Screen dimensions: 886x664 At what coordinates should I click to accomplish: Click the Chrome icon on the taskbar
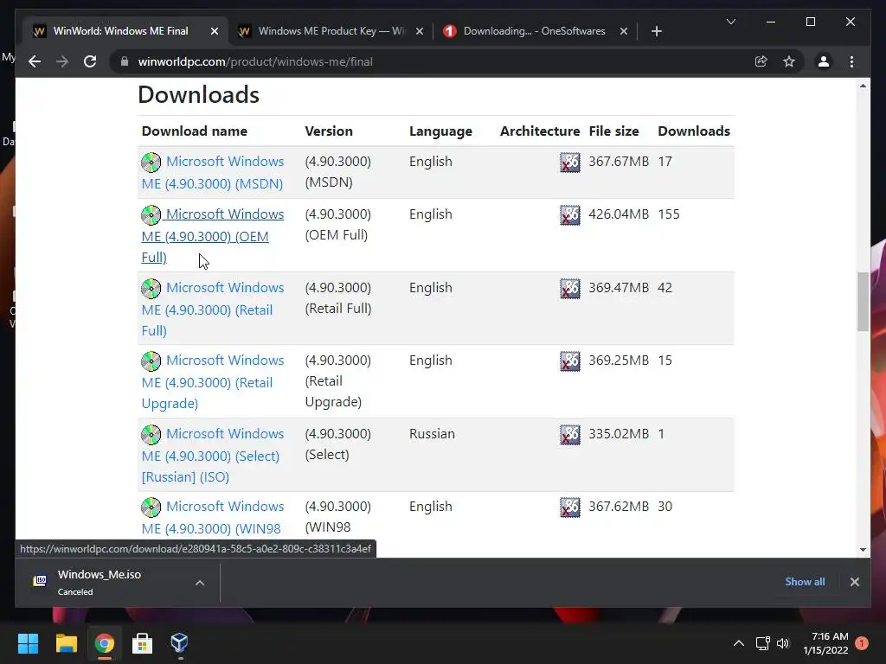(104, 643)
